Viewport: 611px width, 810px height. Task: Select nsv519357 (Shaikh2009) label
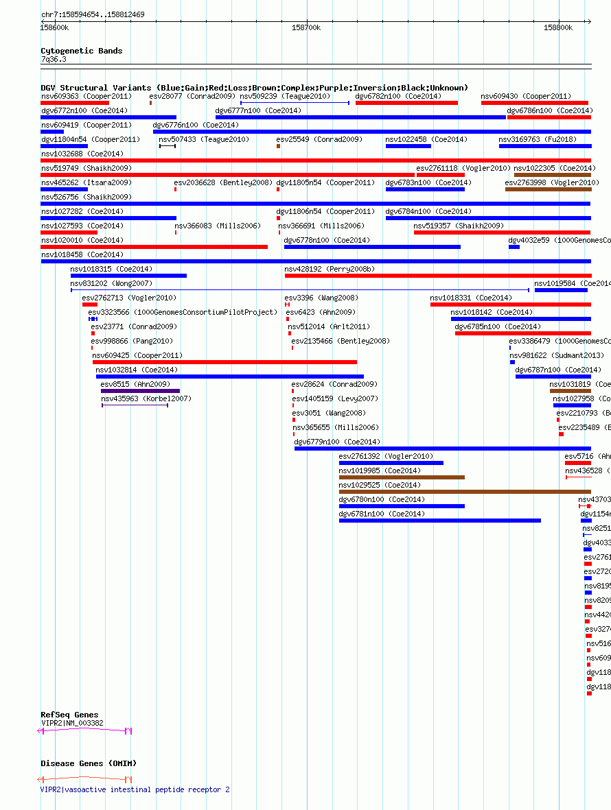click(459, 226)
